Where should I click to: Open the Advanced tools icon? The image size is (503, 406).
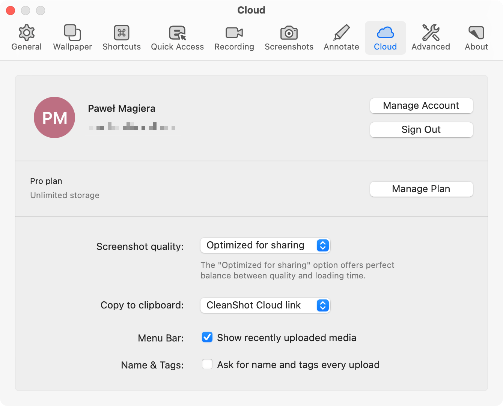(x=431, y=33)
